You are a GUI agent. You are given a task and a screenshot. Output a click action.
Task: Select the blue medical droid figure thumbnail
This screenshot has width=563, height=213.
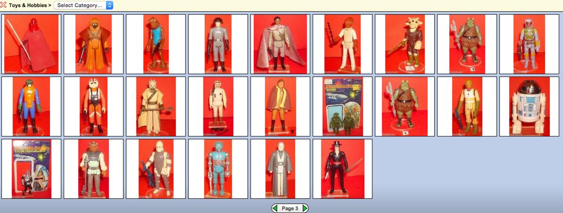(218, 169)
